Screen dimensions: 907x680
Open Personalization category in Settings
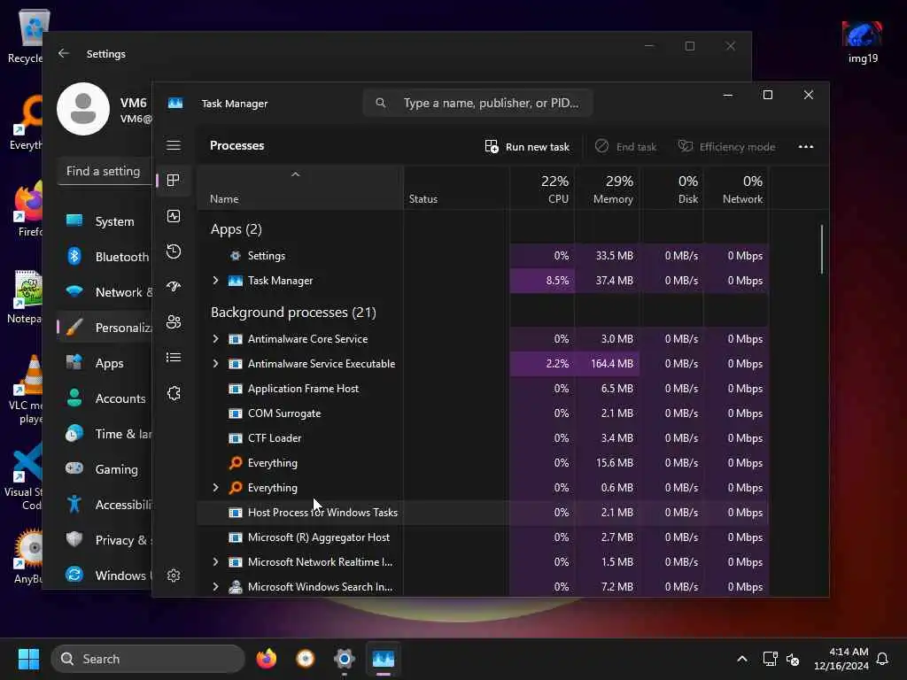(x=105, y=328)
